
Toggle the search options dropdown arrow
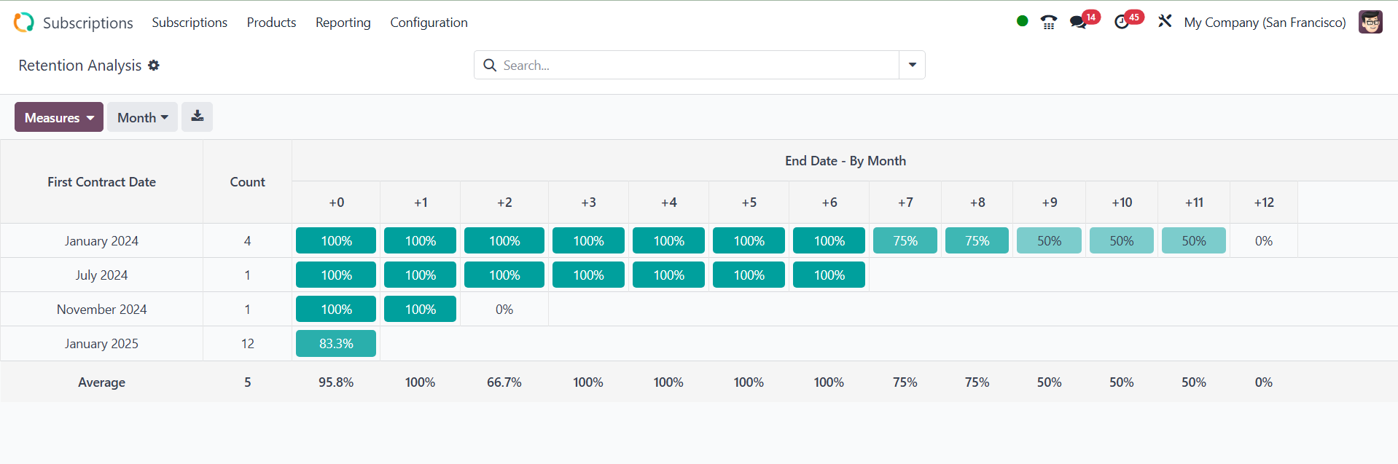(x=912, y=65)
